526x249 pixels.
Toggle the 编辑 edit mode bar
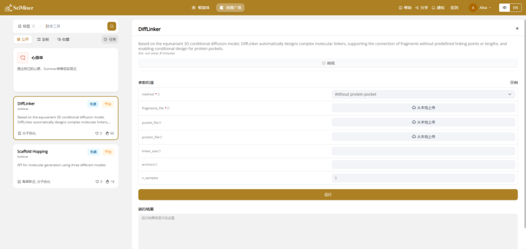[x=328, y=63]
